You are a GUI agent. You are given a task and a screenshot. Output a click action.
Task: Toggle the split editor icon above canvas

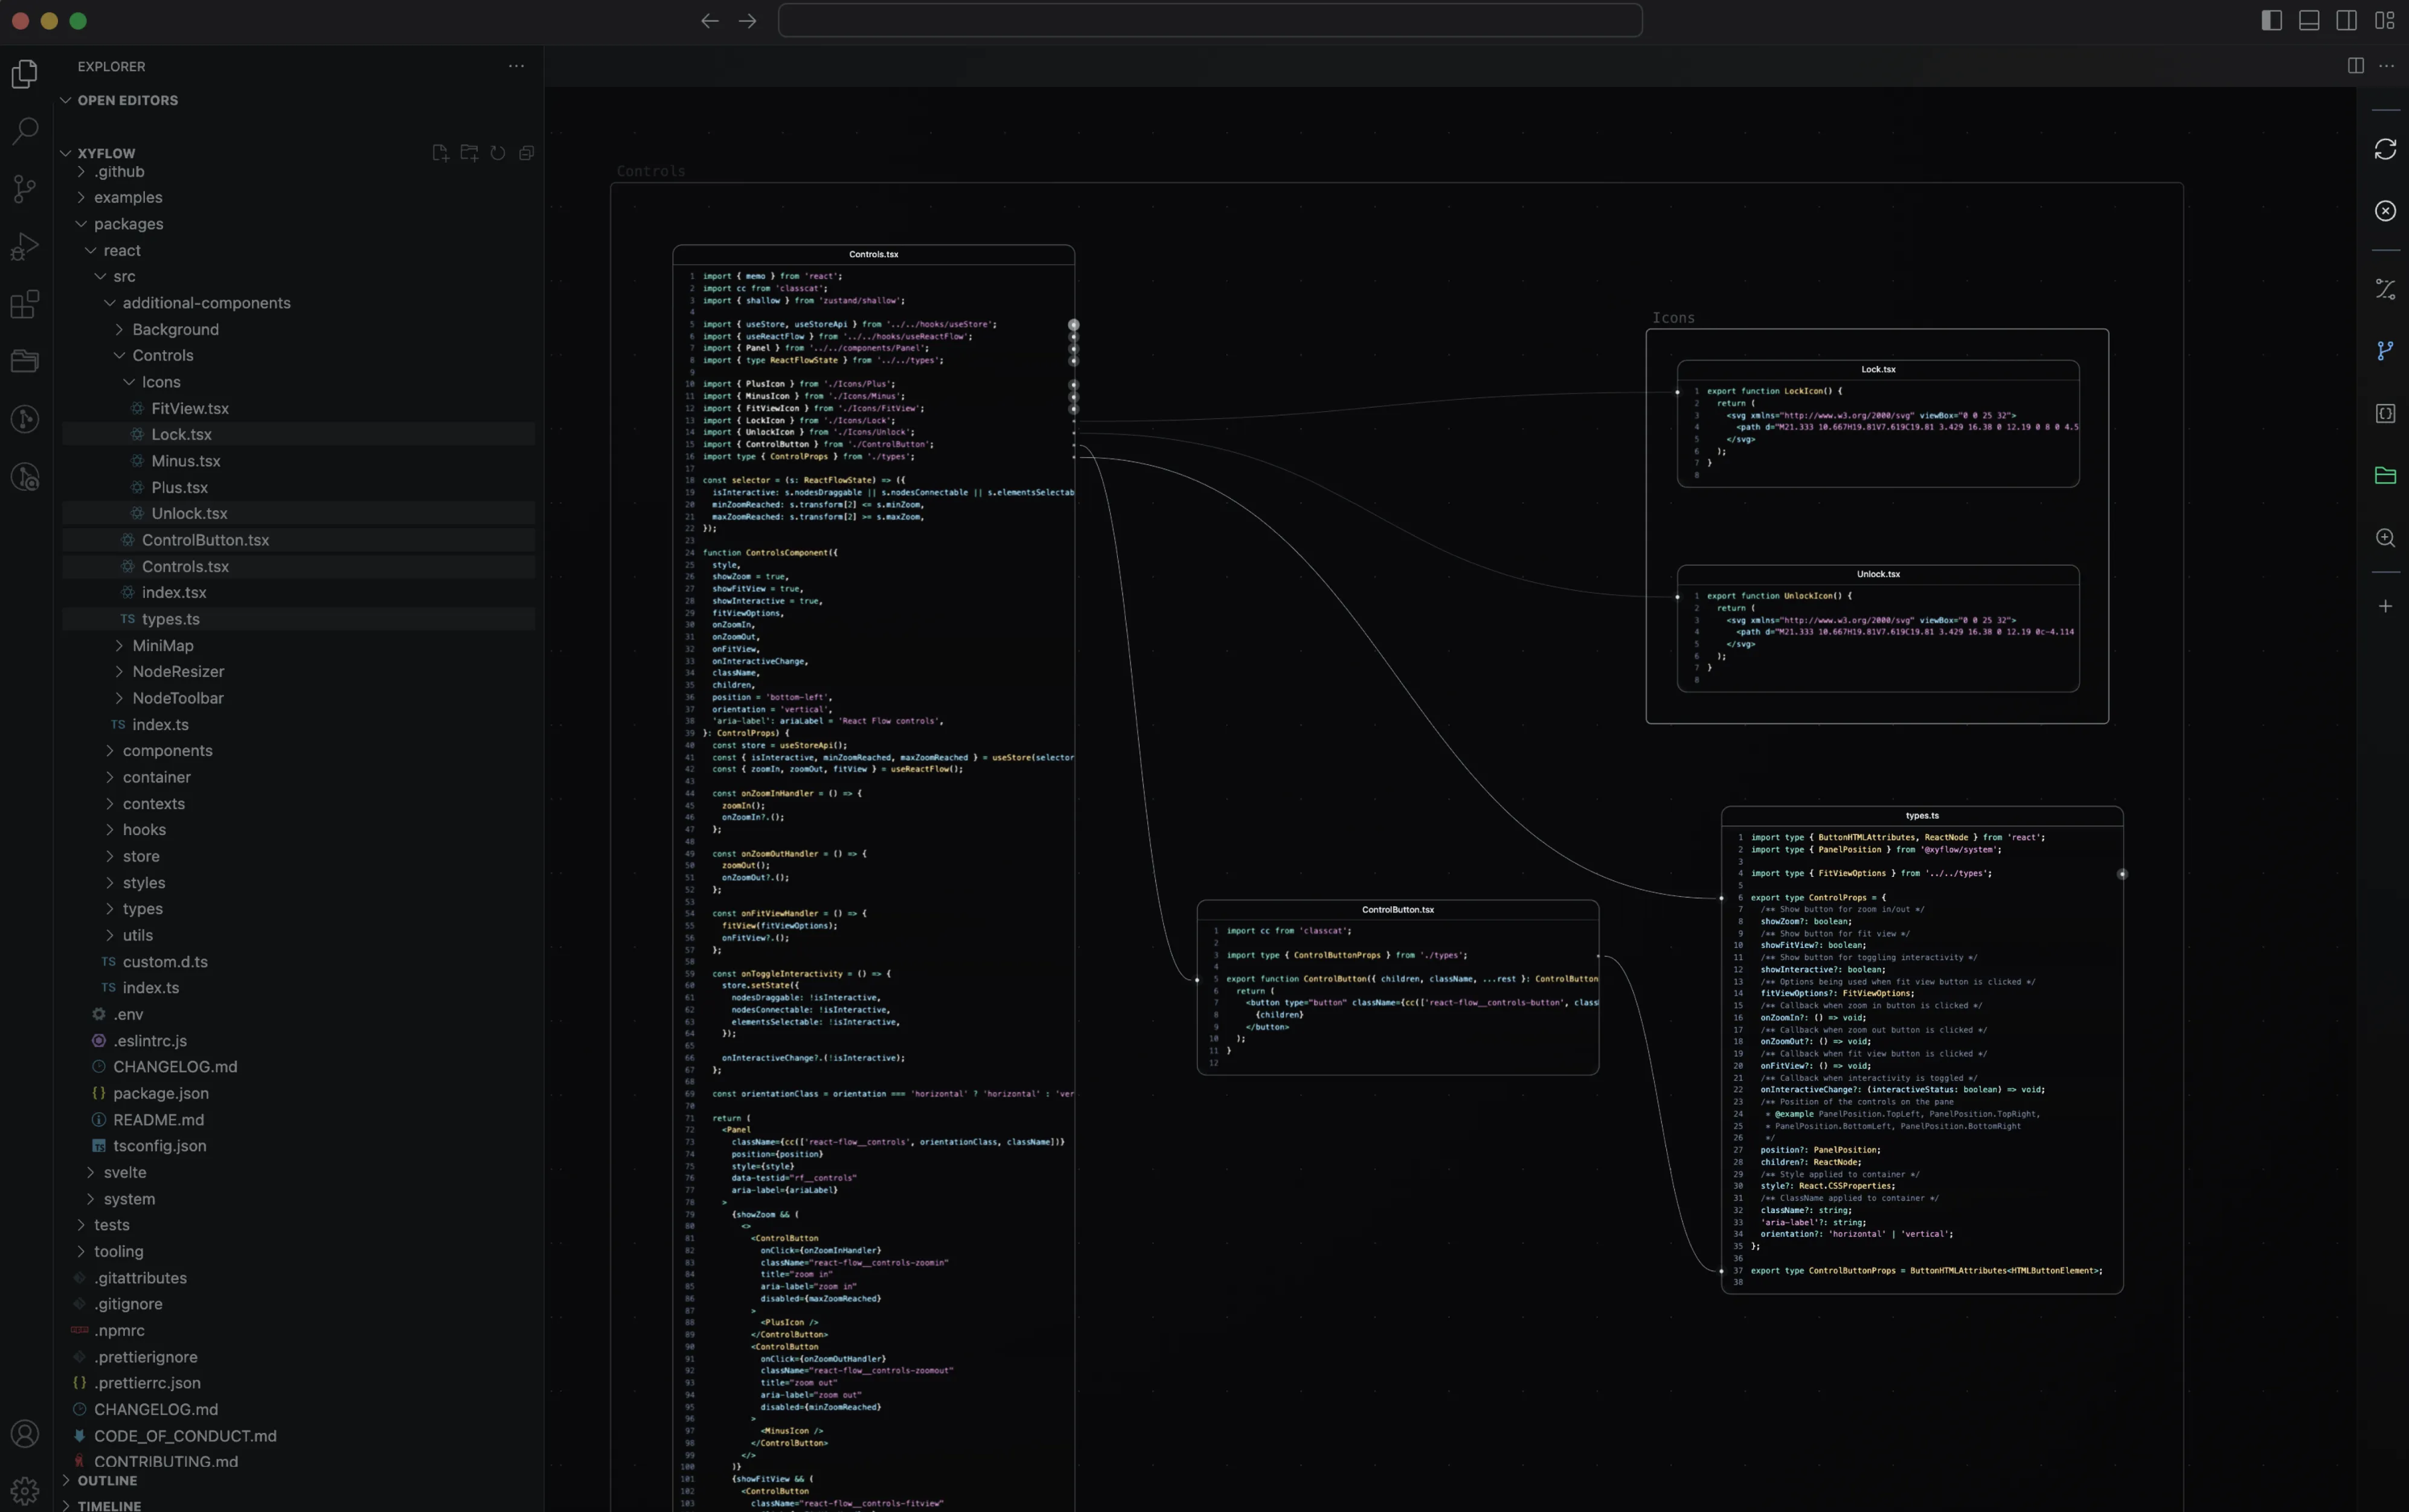[2355, 66]
